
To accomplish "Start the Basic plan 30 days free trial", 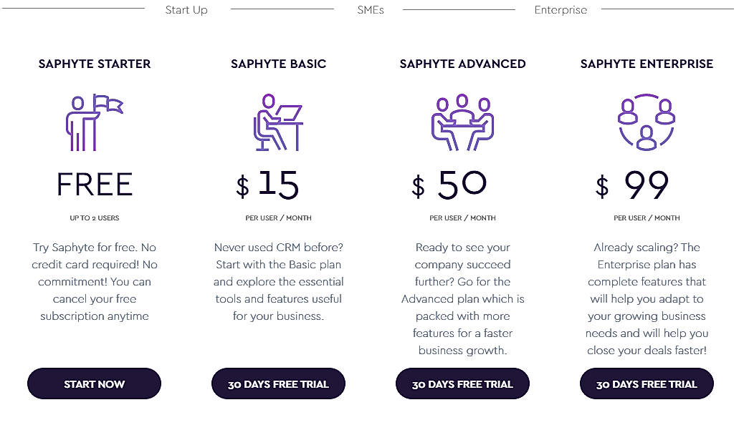I will [x=278, y=384].
